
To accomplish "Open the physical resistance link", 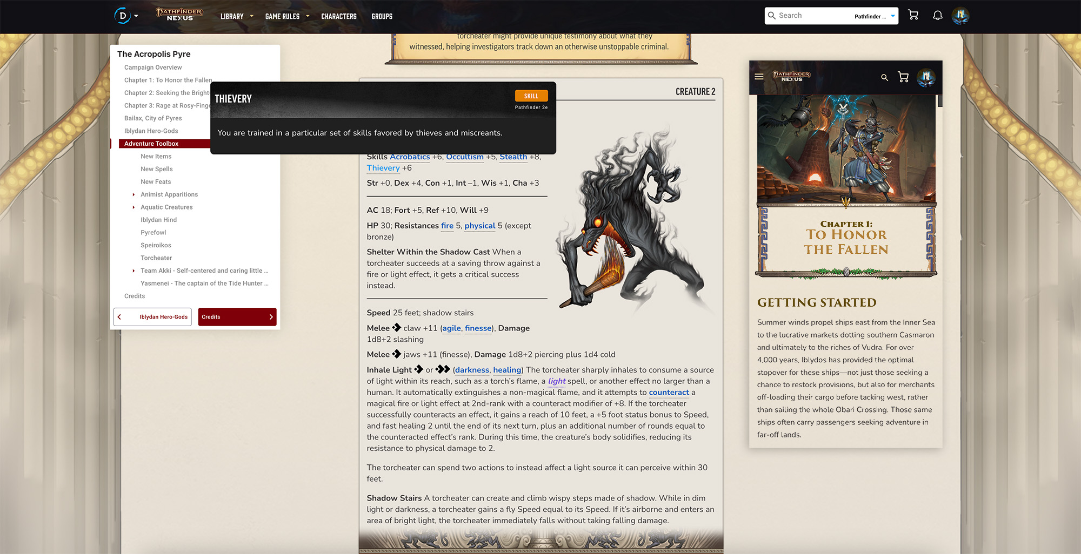I will pyautogui.click(x=480, y=226).
